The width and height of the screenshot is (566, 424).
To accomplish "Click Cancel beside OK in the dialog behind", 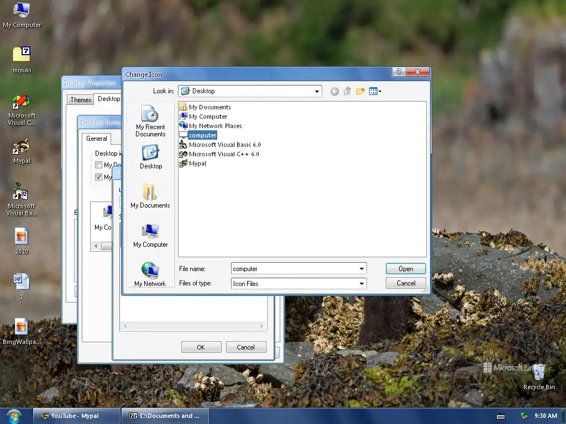I will point(246,347).
